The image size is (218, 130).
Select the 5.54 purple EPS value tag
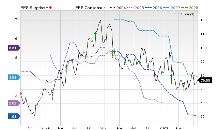(14, 48)
